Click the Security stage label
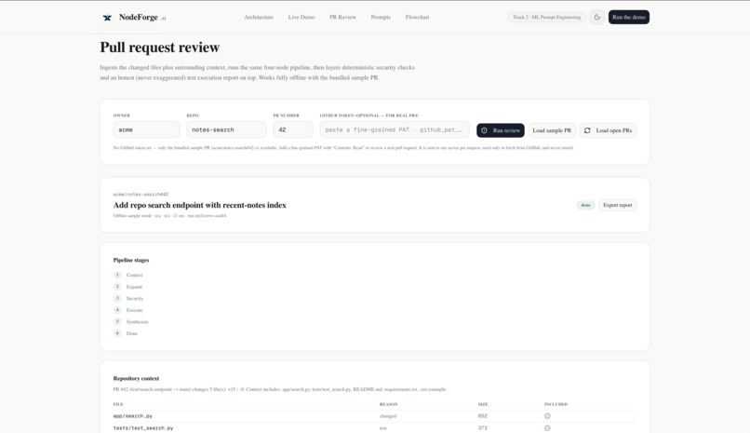 (x=134, y=298)
